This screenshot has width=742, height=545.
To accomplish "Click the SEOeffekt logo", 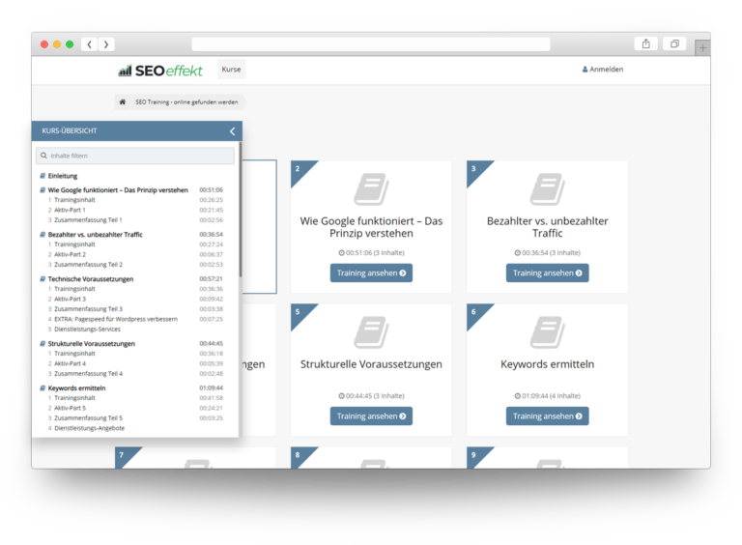I will pyautogui.click(x=160, y=71).
